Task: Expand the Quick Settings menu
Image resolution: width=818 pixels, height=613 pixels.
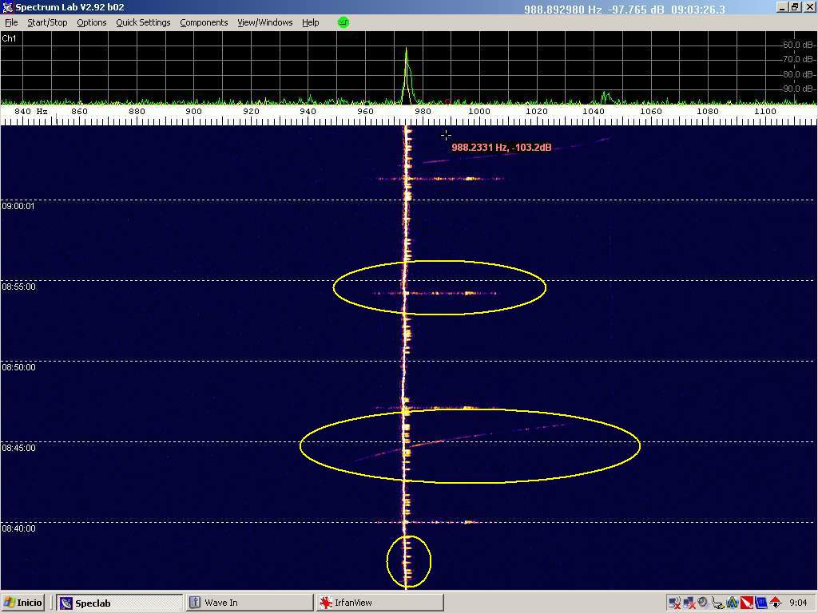Action: pyautogui.click(x=143, y=22)
